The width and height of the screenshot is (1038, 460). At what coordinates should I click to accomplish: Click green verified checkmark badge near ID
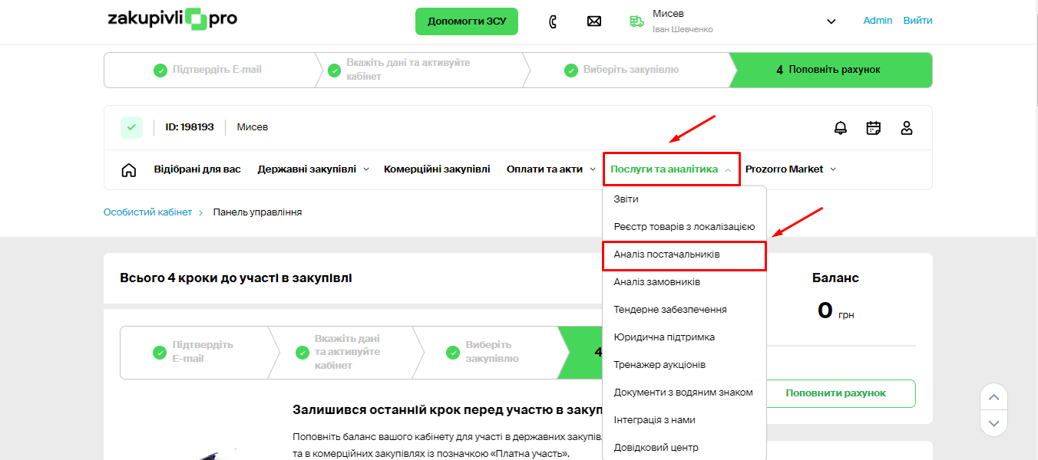[131, 127]
